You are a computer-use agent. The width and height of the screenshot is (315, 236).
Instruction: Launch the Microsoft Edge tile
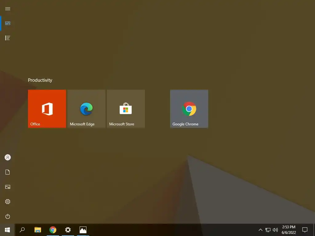coord(86,109)
